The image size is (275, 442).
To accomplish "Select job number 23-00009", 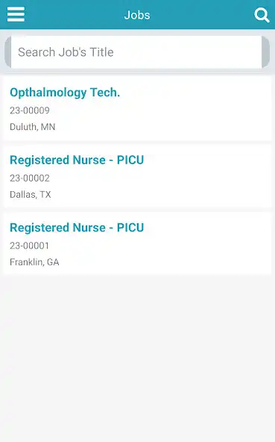I will pos(30,110).
